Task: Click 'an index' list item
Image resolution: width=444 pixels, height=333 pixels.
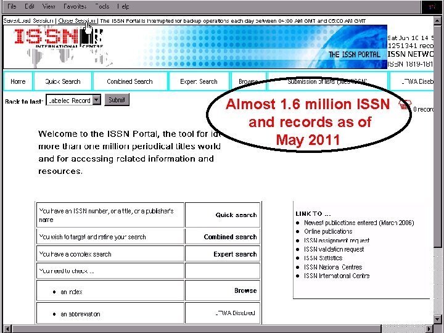Action: click(x=72, y=292)
